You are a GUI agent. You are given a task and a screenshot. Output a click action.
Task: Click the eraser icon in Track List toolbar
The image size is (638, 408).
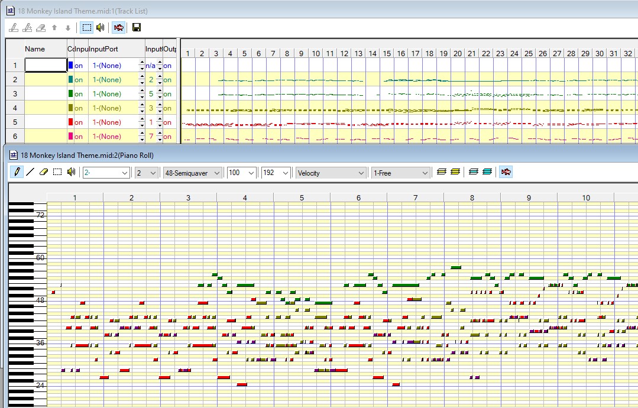[x=41, y=28]
